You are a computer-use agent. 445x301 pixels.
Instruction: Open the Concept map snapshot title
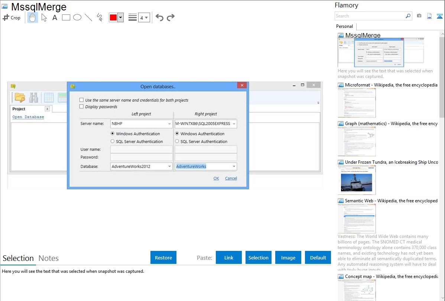coord(391,276)
